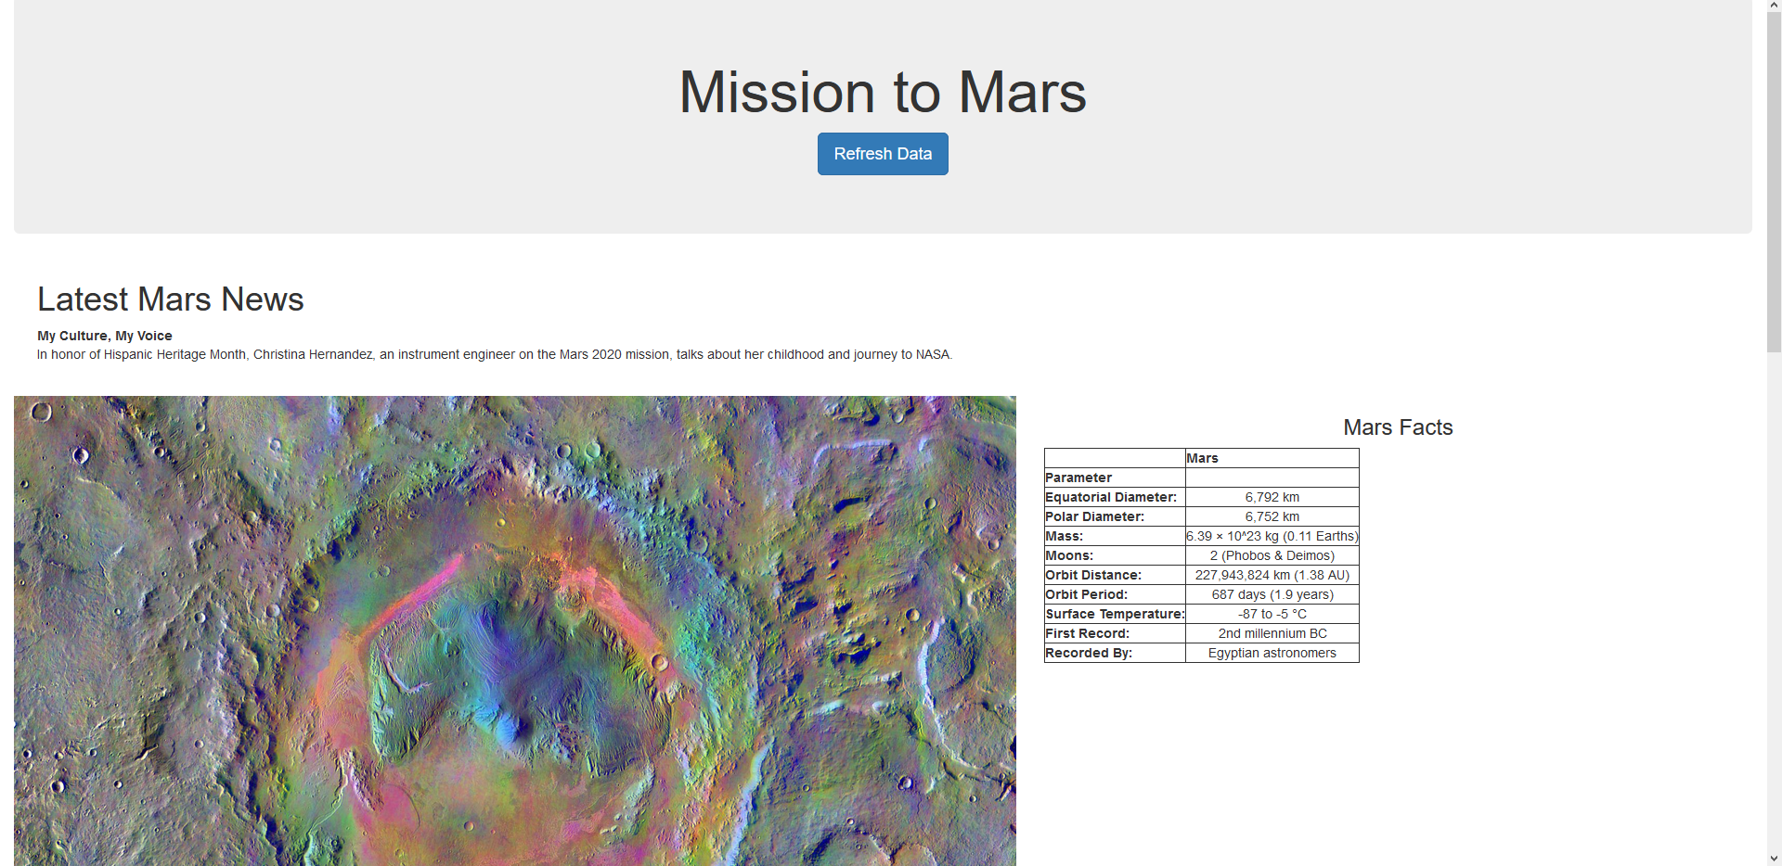Click the scrollbar up arrow
1782x866 pixels.
click(1774, 6)
